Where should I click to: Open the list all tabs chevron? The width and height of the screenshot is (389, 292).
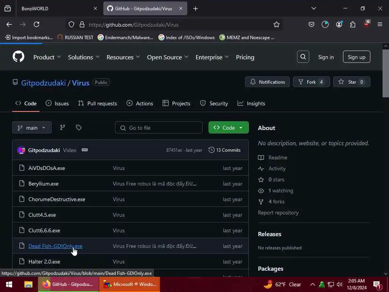click(x=313, y=8)
